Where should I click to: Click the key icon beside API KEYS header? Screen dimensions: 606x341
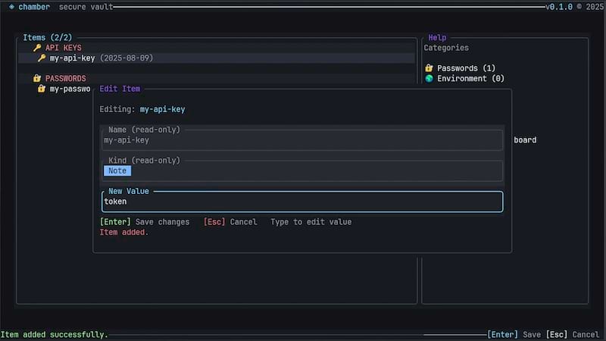(x=37, y=48)
